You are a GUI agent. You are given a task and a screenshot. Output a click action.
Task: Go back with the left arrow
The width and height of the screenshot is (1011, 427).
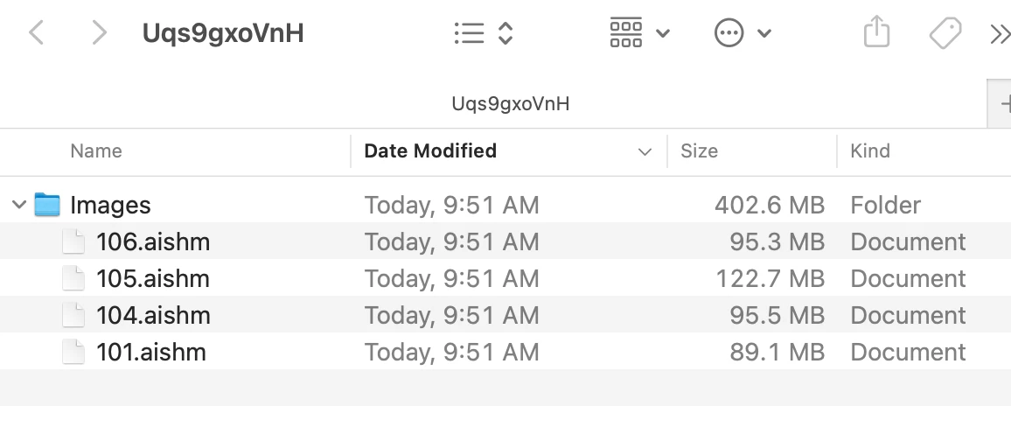coord(37,33)
